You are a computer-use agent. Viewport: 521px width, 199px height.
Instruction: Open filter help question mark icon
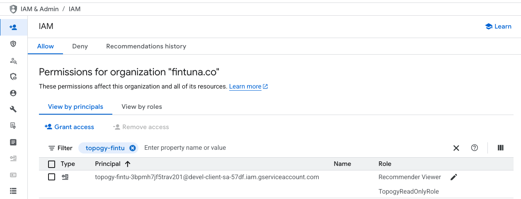pyautogui.click(x=475, y=148)
